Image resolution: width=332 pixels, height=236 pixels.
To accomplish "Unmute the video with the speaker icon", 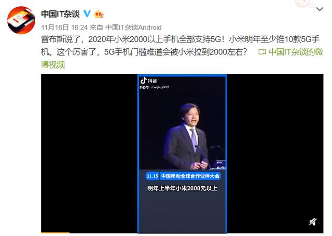I will click(x=313, y=221).
